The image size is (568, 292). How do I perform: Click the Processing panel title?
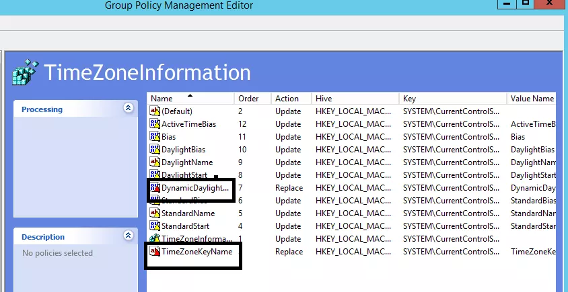42,109
